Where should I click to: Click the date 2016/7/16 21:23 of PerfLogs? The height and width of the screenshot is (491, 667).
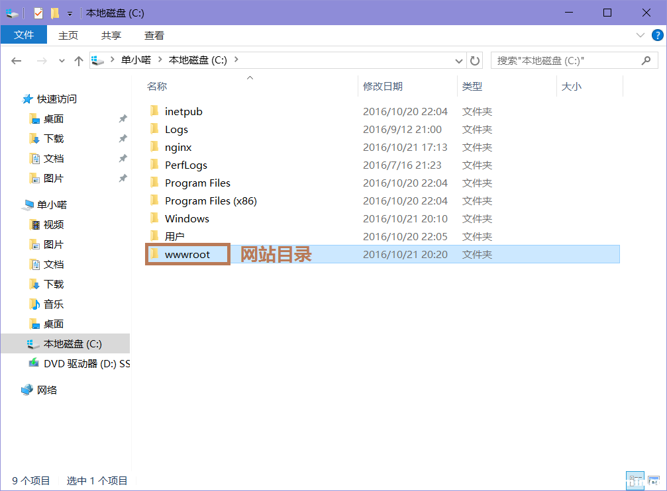point(402,165)
